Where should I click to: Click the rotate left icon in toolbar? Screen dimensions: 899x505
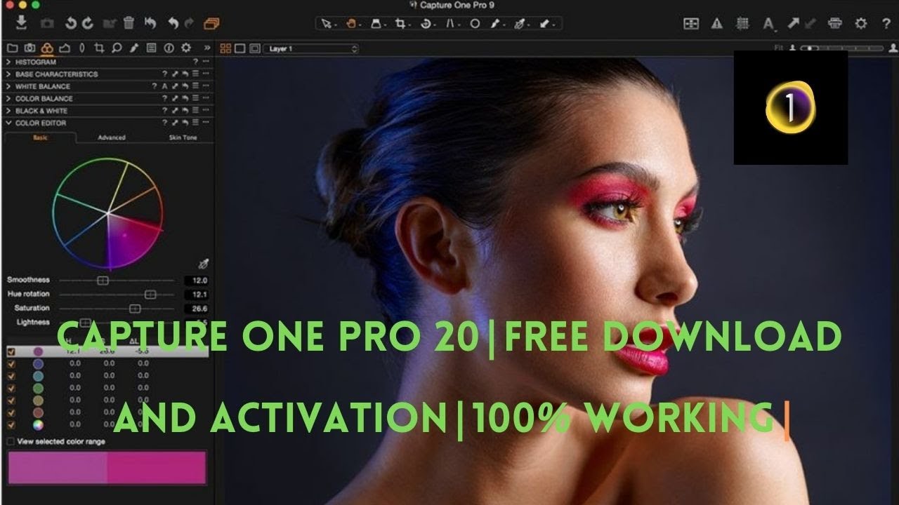[71, 23]
